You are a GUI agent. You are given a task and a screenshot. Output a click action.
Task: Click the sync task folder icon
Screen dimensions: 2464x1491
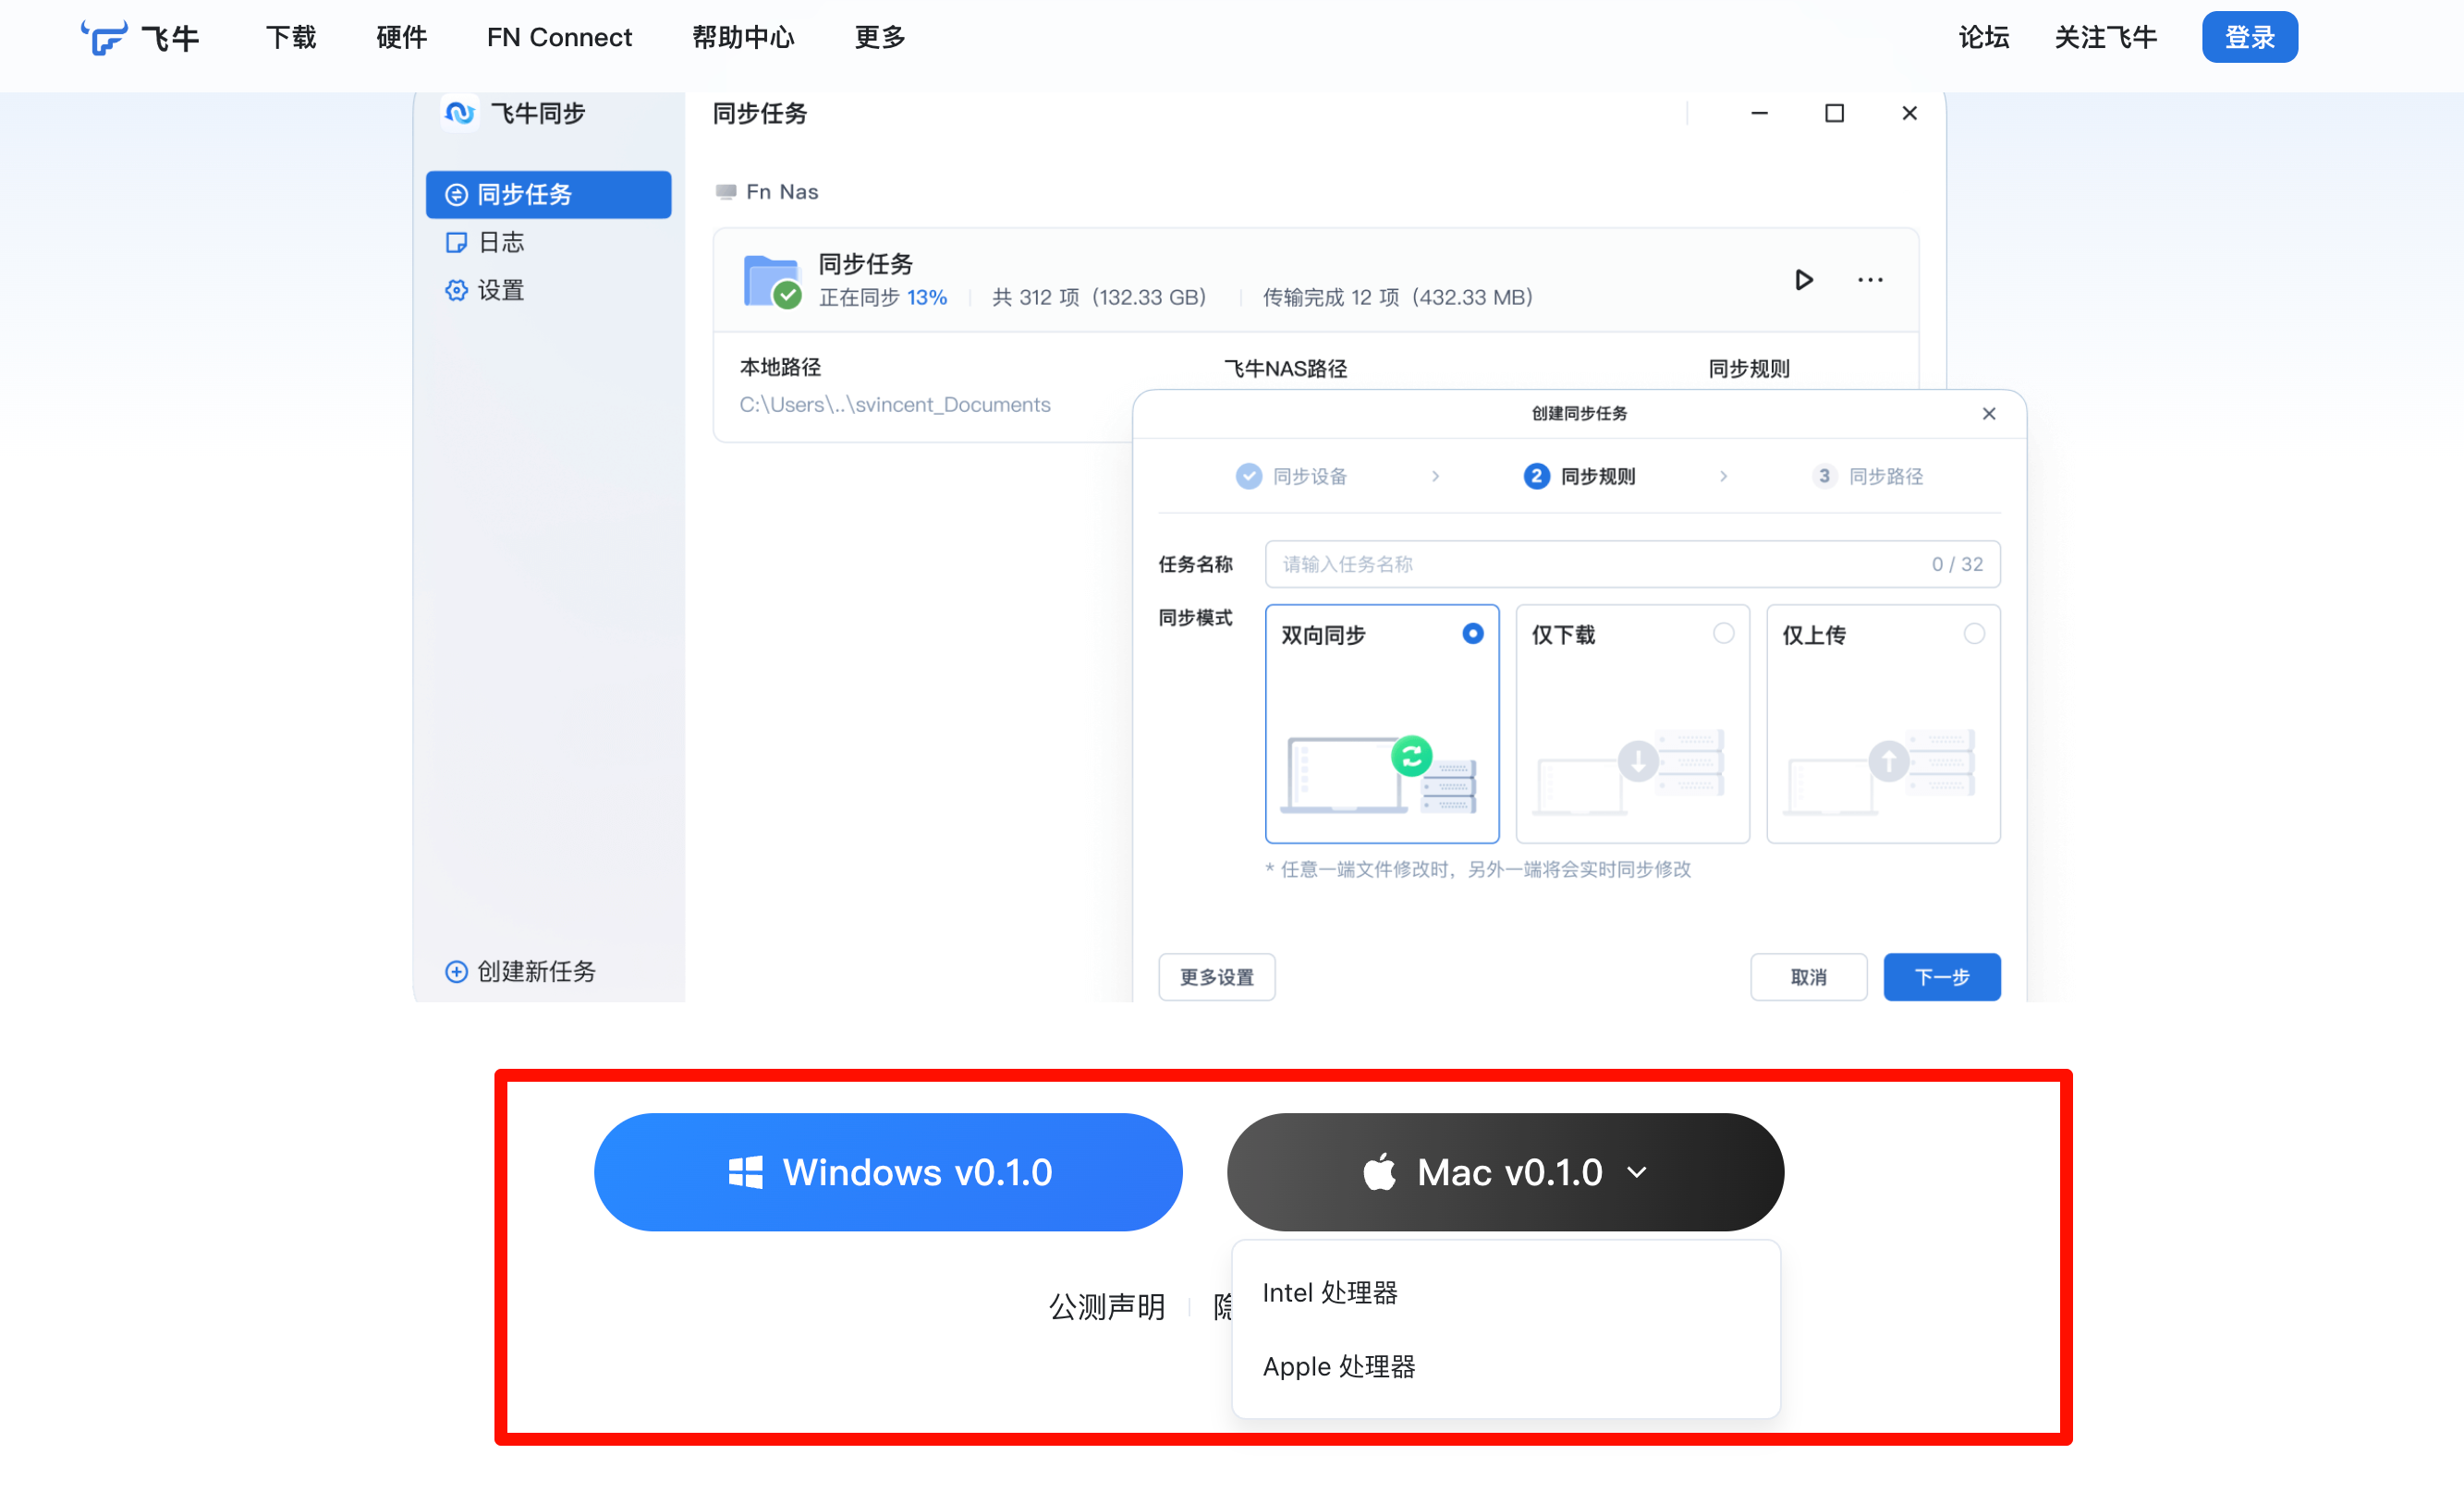click(772, 282)
